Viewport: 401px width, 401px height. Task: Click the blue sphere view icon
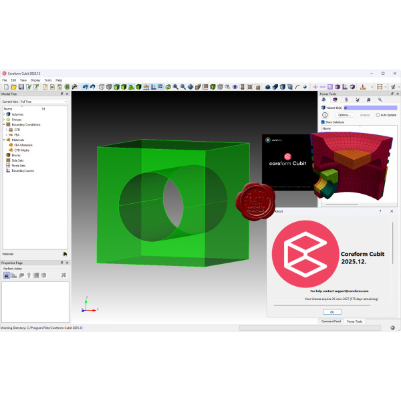[x=190, y=87]
